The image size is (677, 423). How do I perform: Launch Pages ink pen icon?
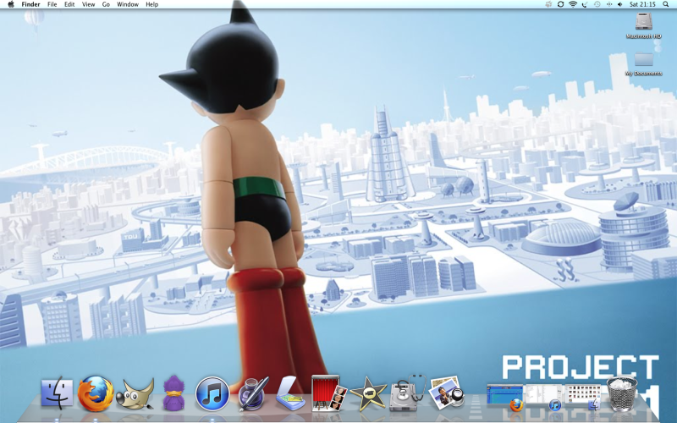(x=253, y=393)
